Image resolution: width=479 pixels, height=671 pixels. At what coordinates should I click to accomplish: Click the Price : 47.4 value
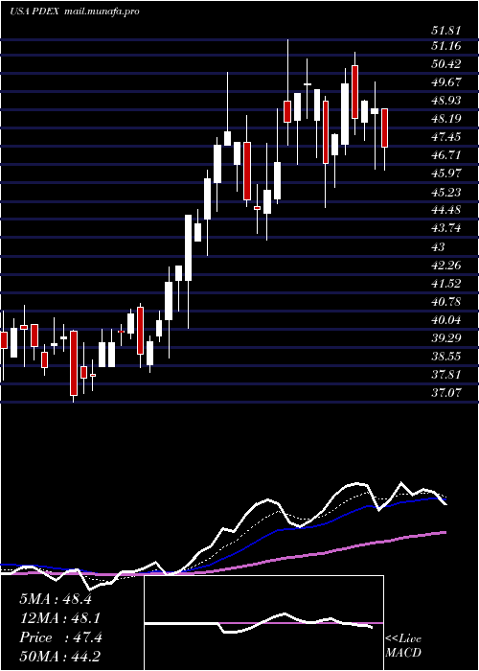60,637
